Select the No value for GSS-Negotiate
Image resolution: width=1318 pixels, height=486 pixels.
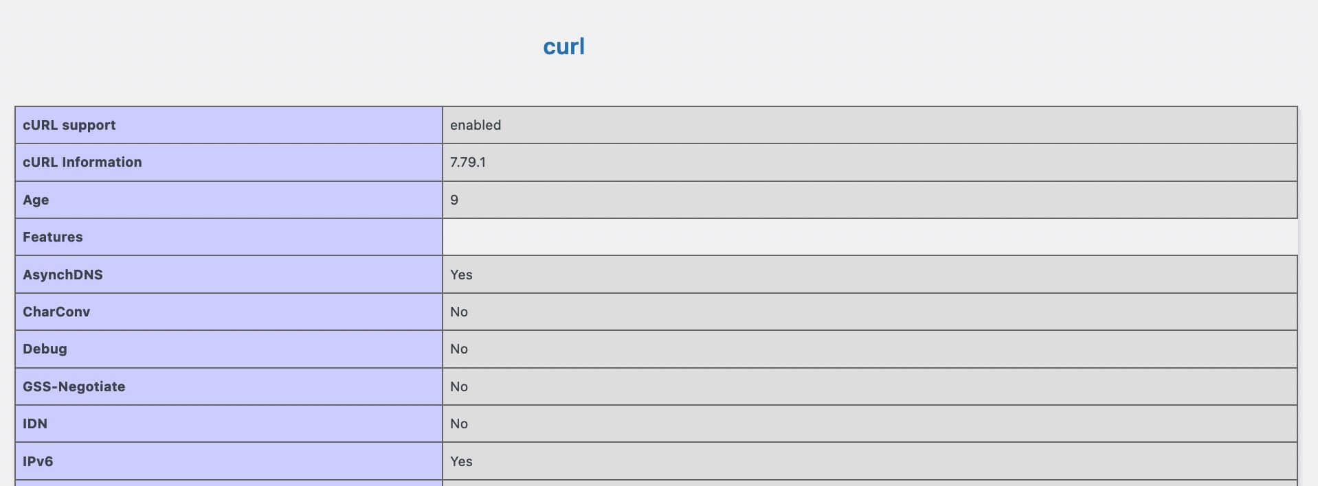coord(459,386)
